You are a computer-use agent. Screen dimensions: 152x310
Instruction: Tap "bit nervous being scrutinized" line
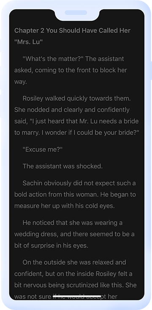(75, 285)
